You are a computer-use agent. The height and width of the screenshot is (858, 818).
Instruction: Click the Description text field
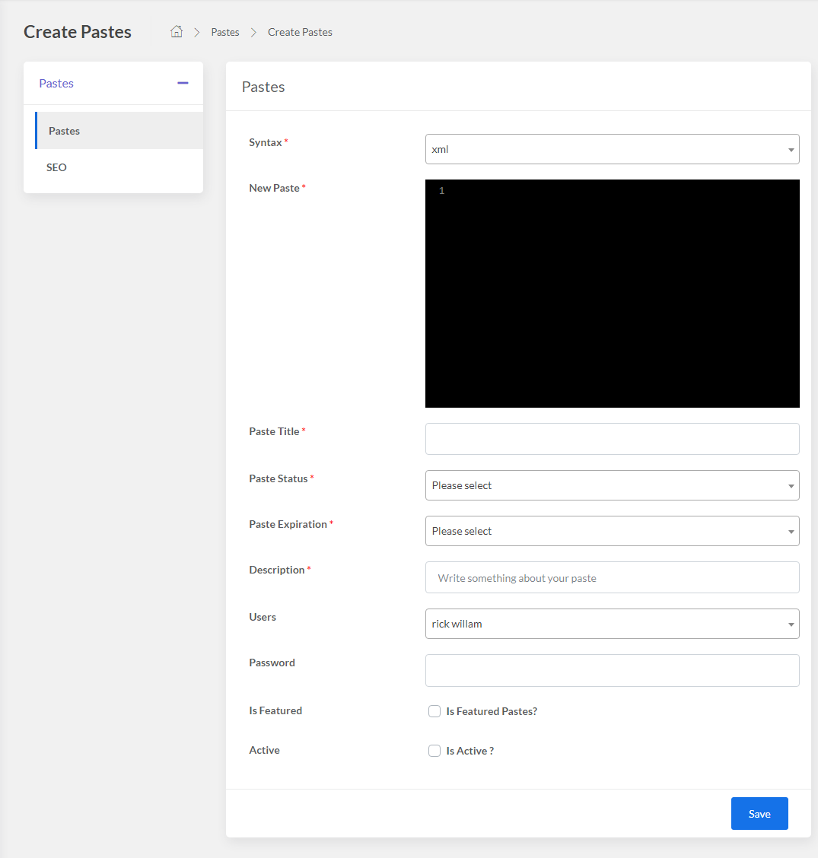pyautogui.click(x=612, y=577)
